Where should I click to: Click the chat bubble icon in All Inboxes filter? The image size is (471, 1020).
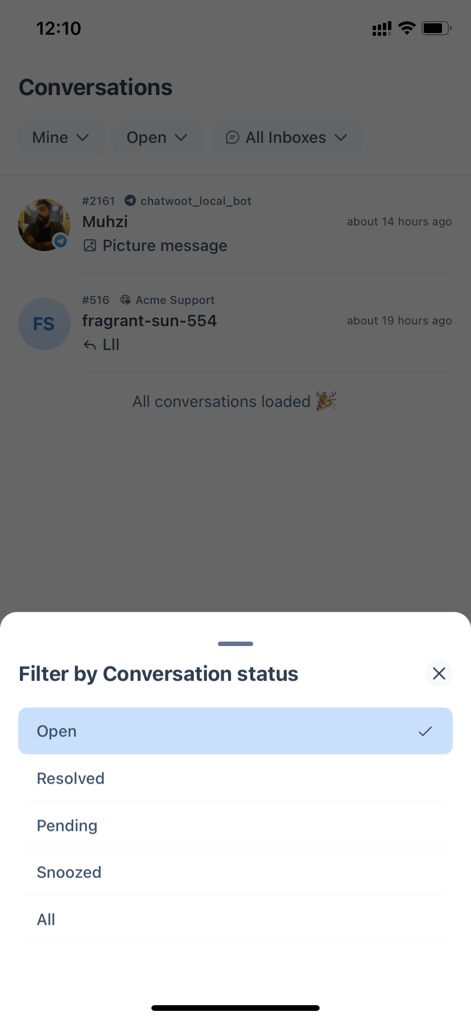point(232,137)
